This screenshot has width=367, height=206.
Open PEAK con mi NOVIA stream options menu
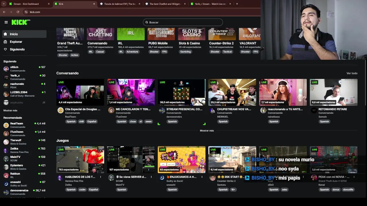tap(354, 177)
